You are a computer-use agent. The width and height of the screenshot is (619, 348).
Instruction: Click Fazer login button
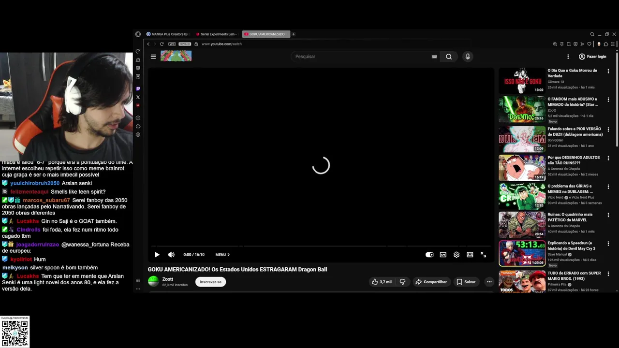pos(592,57)
